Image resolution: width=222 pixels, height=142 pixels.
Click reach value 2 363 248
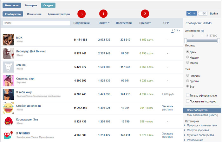(x=104, y=53)
